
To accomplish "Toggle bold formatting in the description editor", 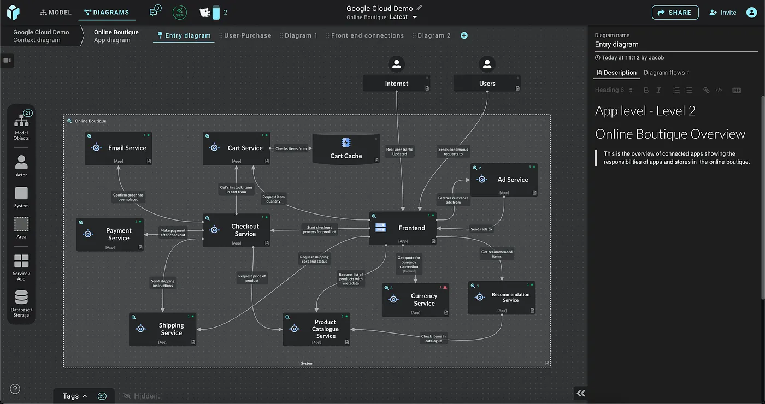I will coord(646,90).
